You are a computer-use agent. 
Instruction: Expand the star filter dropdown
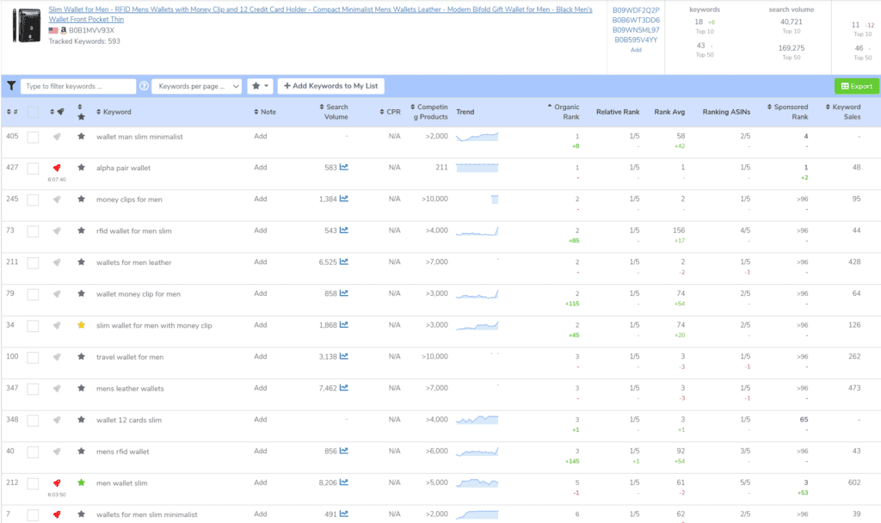[260, 86]
